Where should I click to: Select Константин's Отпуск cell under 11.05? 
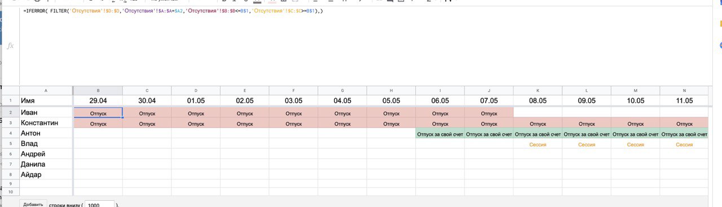coord(684,123)
